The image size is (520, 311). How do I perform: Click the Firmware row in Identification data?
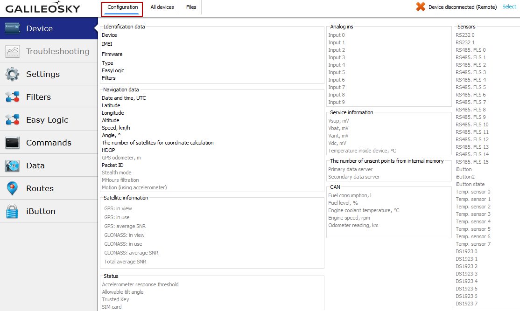coord(112,54)
